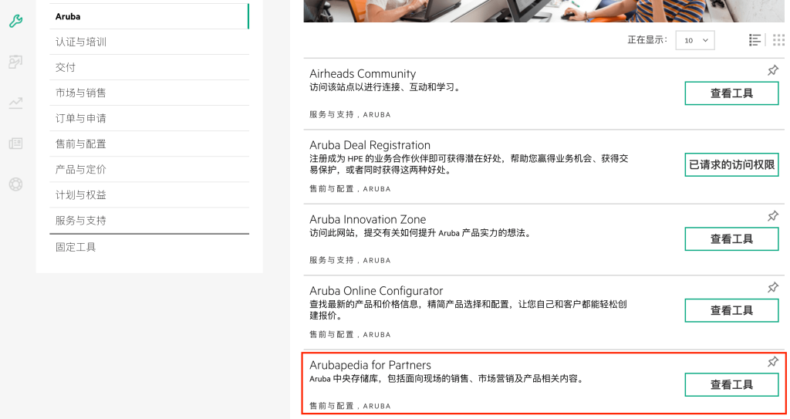Select 服务与支持 in left menu
Image resolution: width=790 pixels, height=419 pixels.
(x=149, y=221)
